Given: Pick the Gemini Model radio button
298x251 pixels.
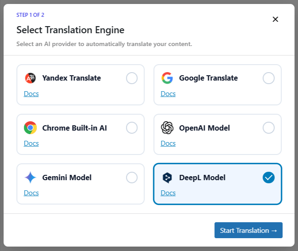Looking at the screenshot, I should pyautogui.click(x=132, y=178).
